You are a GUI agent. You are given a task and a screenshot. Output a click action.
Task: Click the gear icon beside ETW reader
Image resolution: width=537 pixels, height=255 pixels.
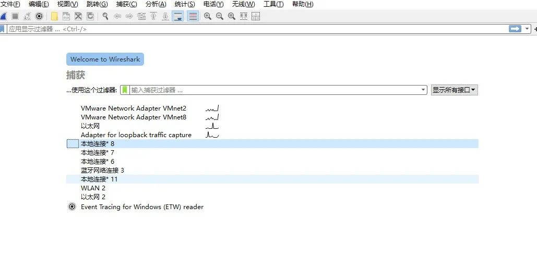coord(72,207)
